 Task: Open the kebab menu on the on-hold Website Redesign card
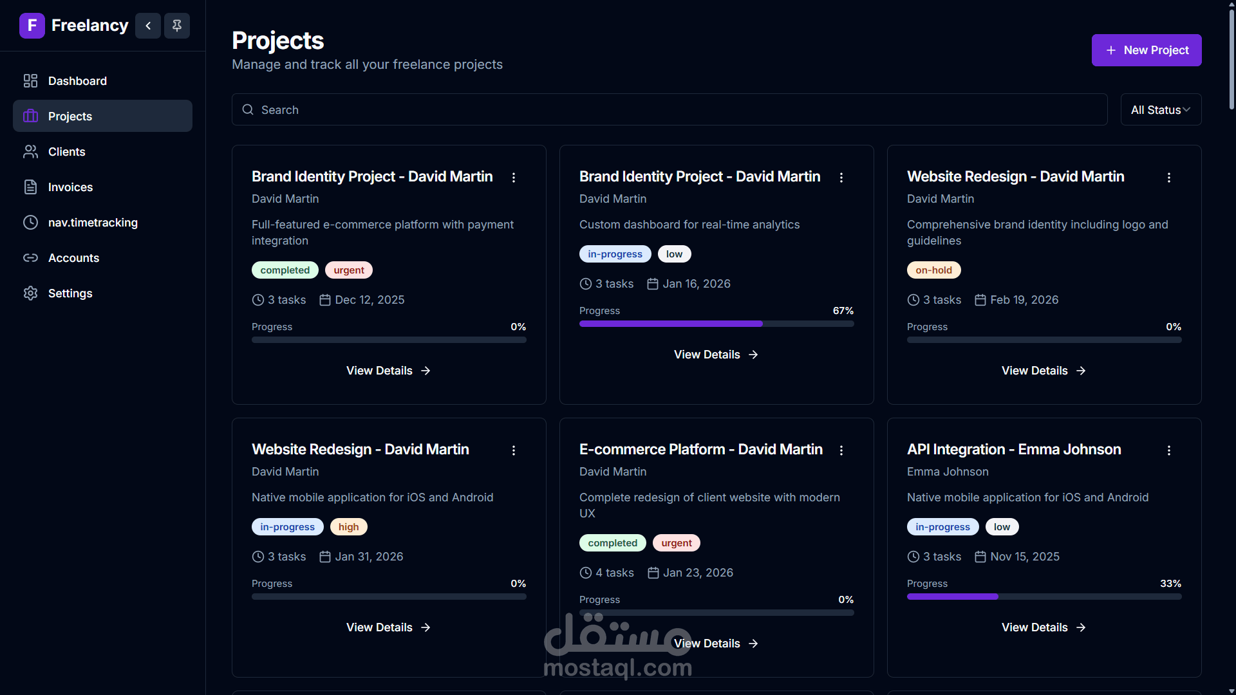point(1168,178)
